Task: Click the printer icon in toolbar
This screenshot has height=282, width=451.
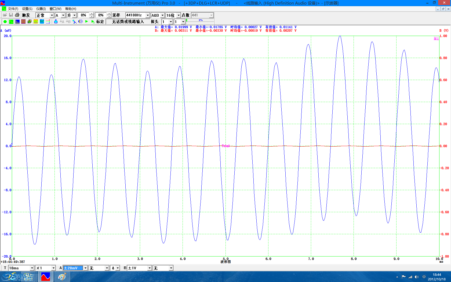Action: click(17, 15)
